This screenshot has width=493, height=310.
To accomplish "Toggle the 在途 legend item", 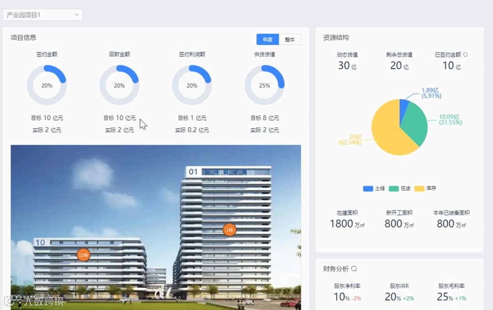I will [x=399, y=188].
